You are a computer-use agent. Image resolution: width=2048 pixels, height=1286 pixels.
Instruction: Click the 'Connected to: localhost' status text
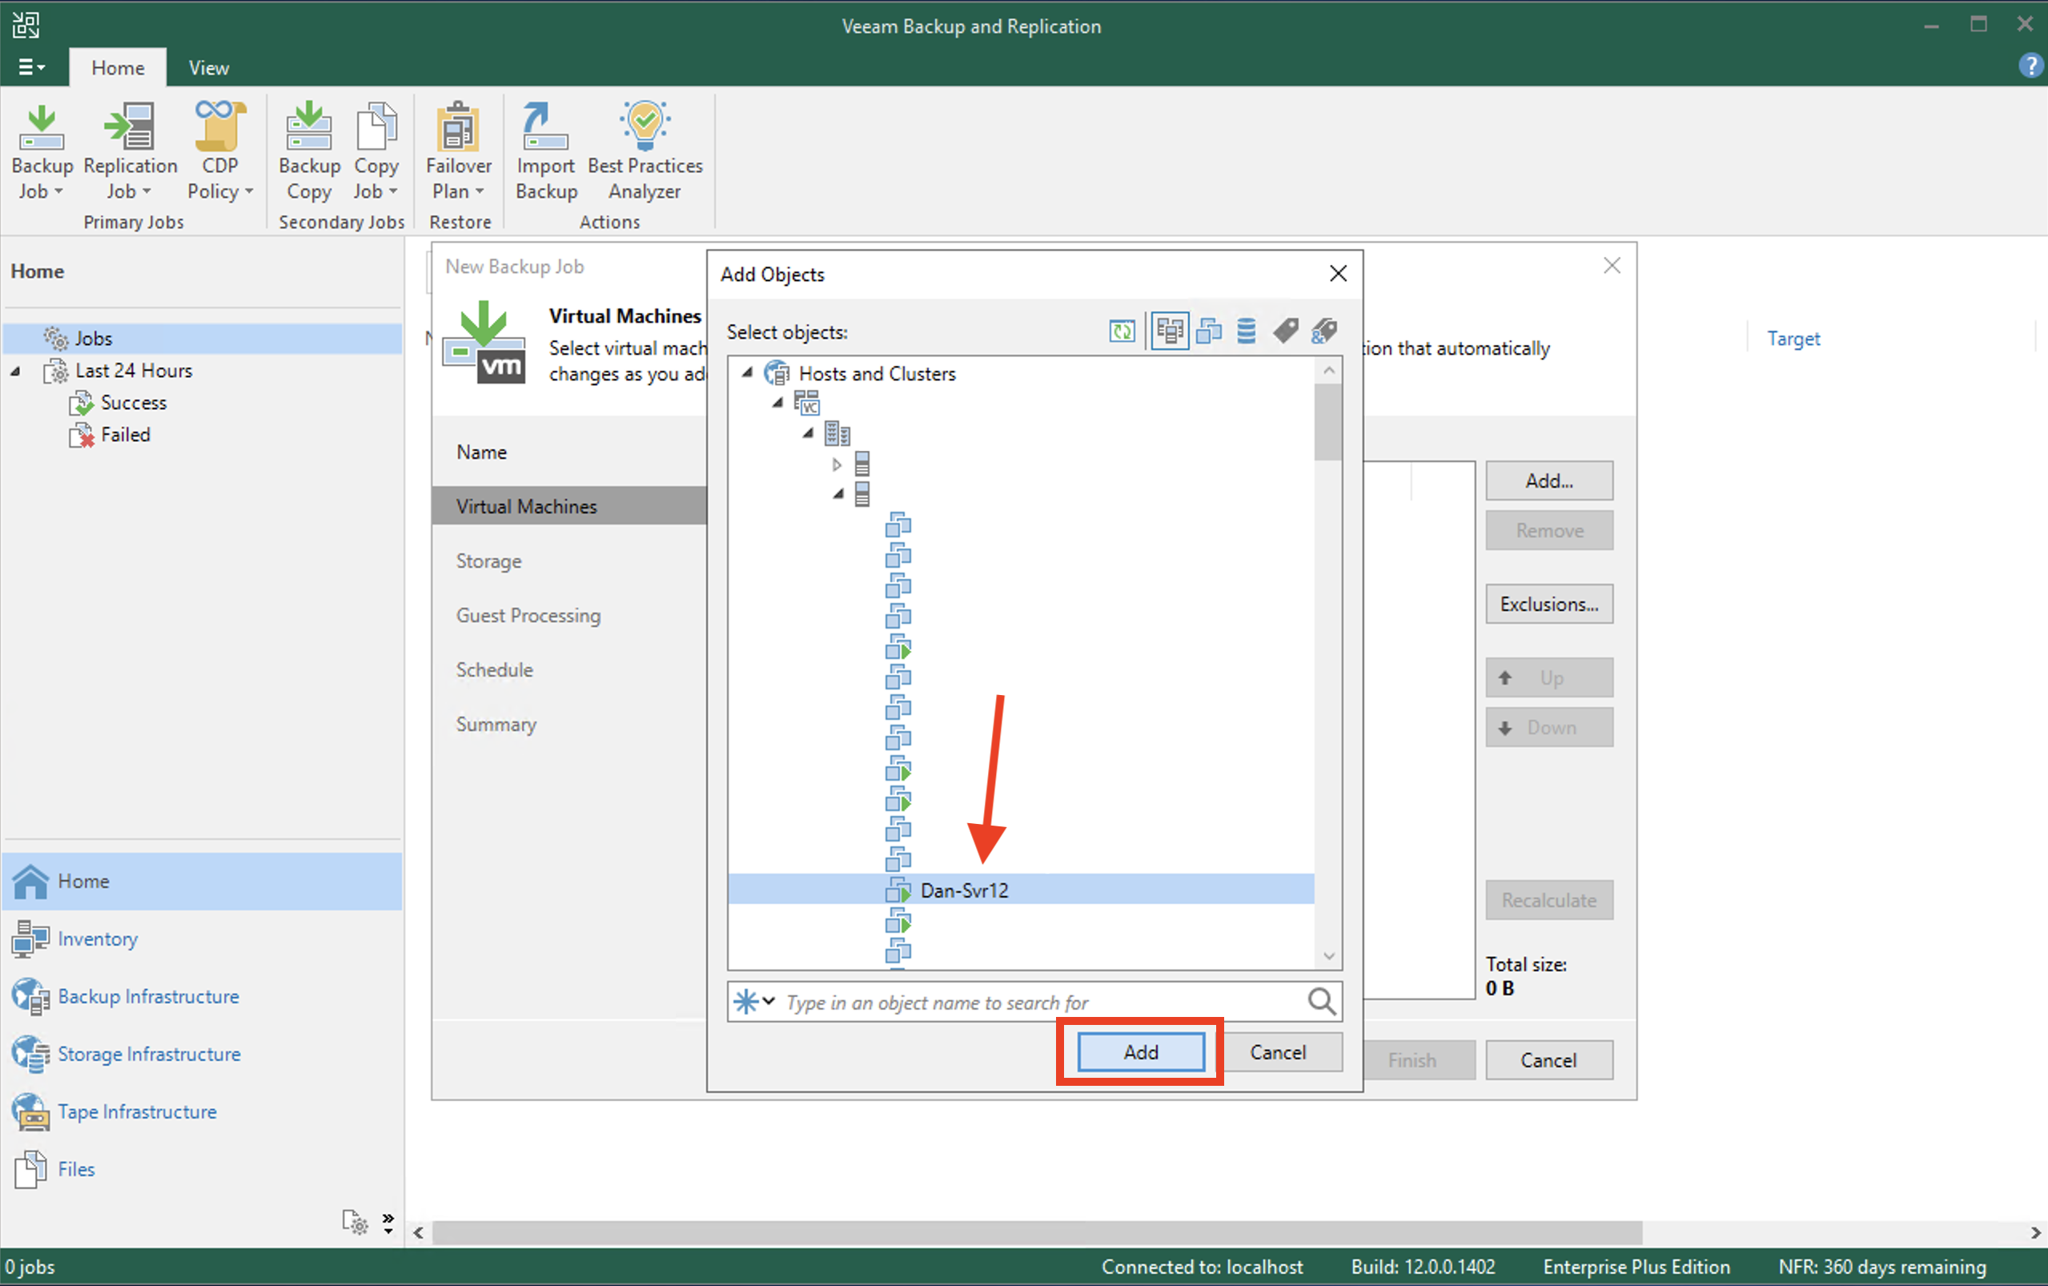pyautogui.click(x=1202, y=1267)
